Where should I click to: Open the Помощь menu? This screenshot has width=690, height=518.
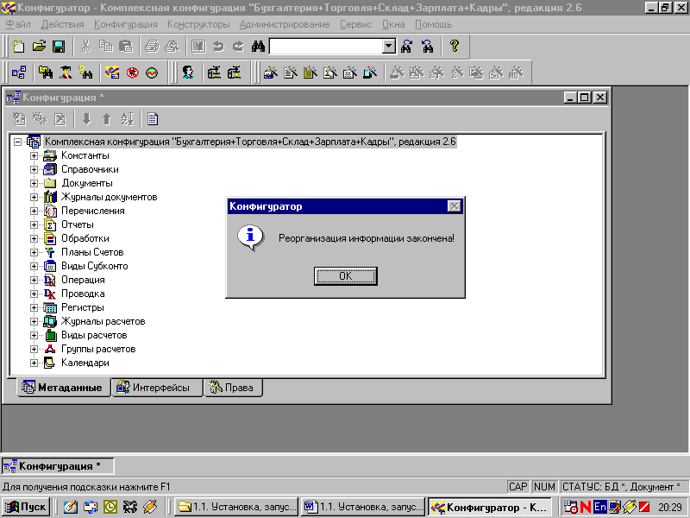pos(434,24)
